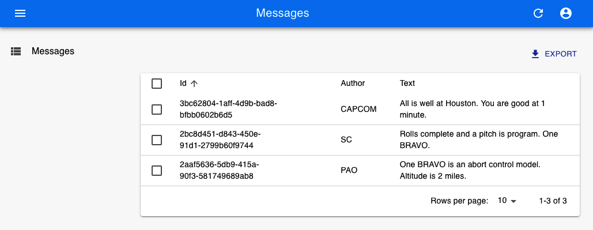Check the box for the CAPCOM message row

157,110
